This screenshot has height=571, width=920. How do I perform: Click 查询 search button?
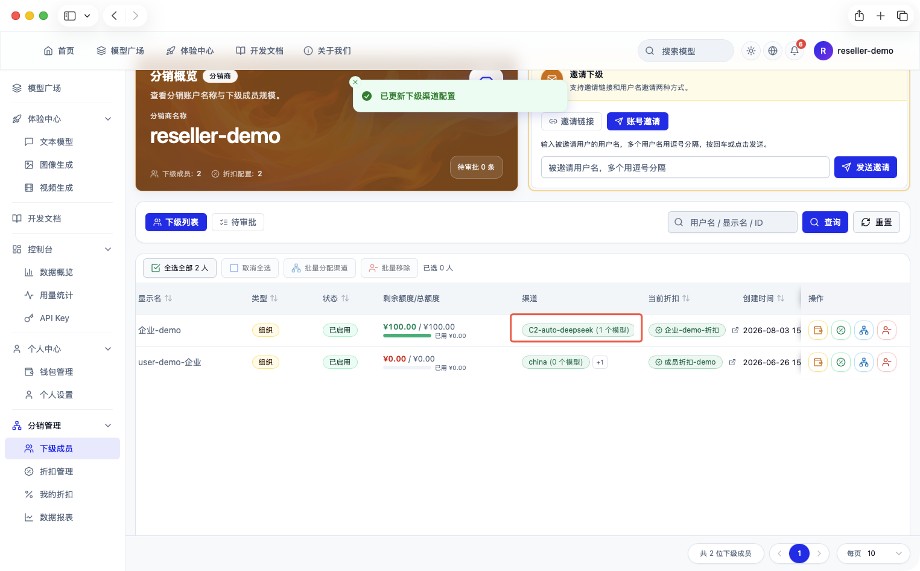coord(825,222)
